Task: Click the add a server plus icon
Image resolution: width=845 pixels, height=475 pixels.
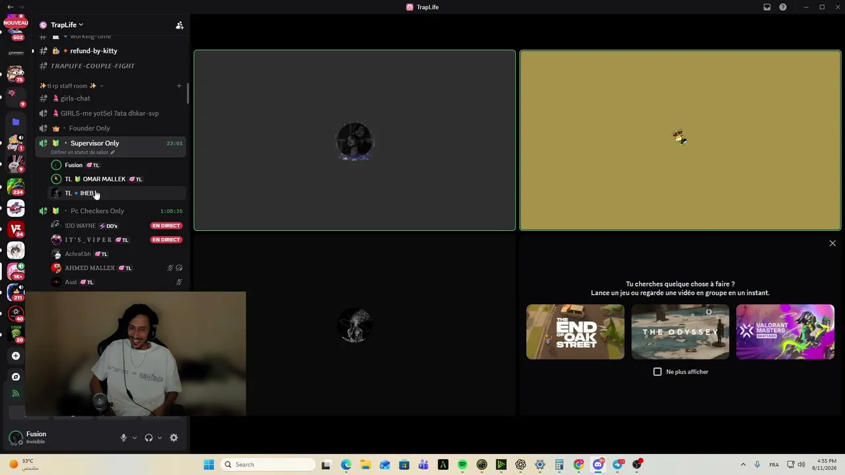Action: (16, 356)
